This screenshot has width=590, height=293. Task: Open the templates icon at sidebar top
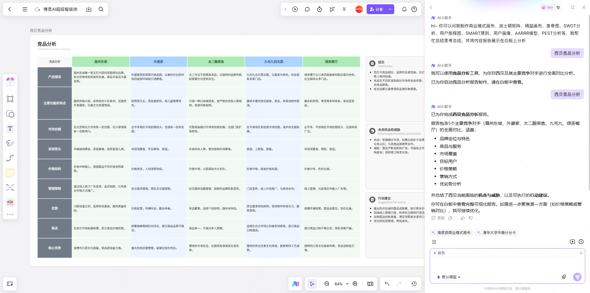(x=10, y=81)
